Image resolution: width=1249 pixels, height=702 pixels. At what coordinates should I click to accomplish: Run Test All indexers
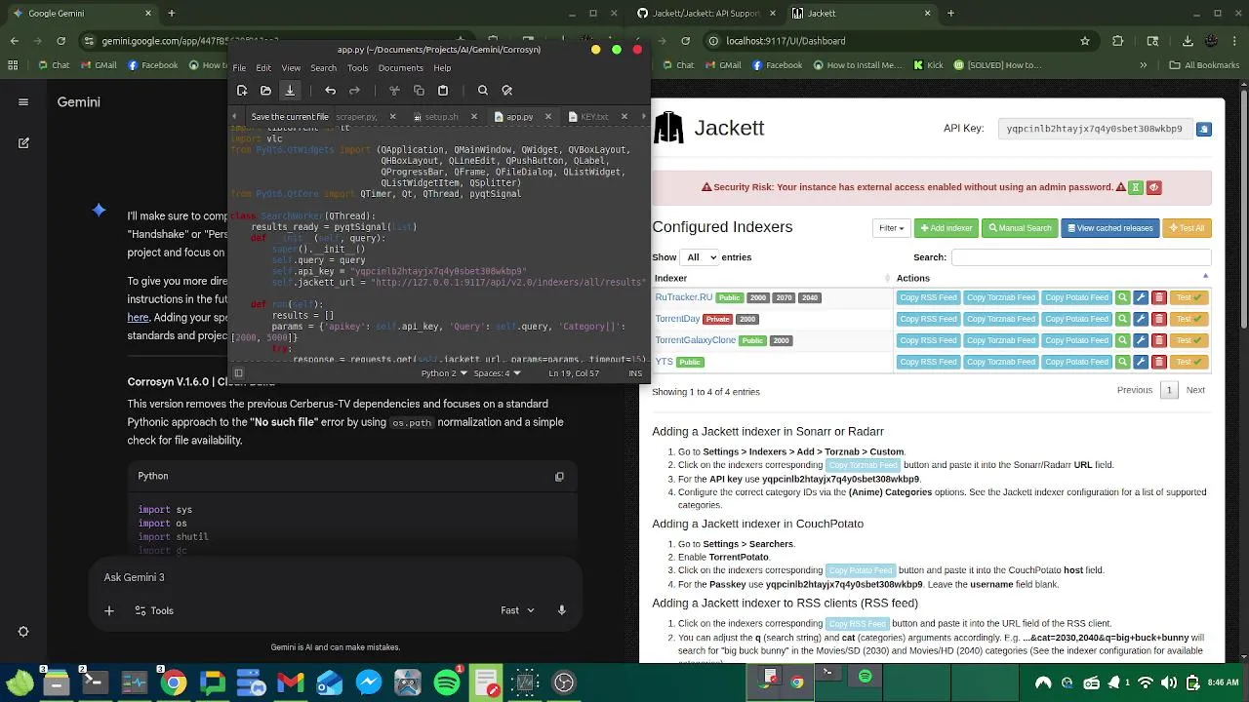(x=1187, y=228)
